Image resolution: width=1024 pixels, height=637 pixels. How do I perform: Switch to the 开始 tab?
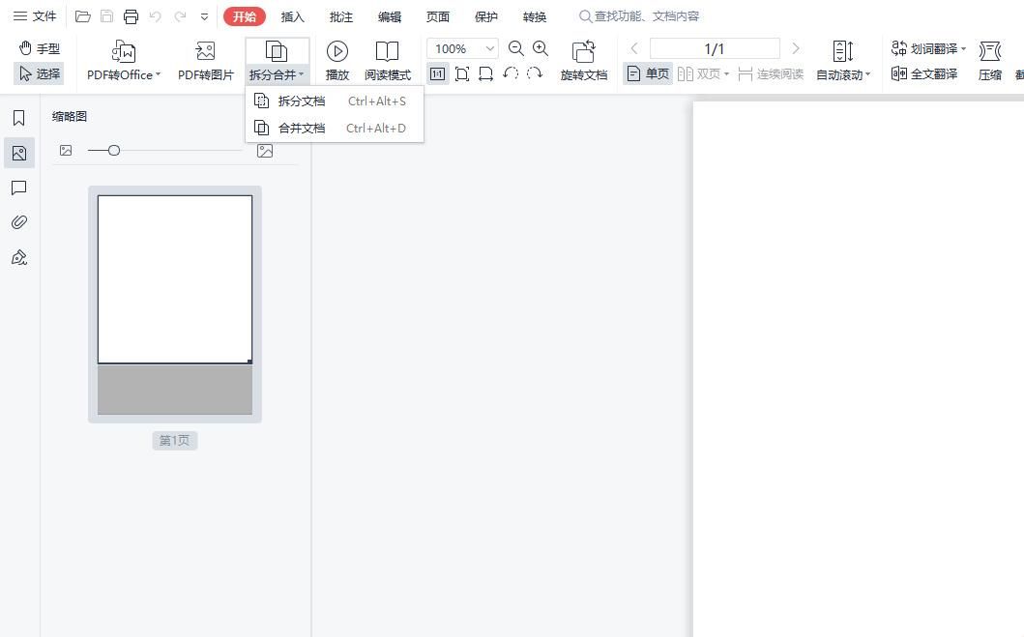(245, 16)
